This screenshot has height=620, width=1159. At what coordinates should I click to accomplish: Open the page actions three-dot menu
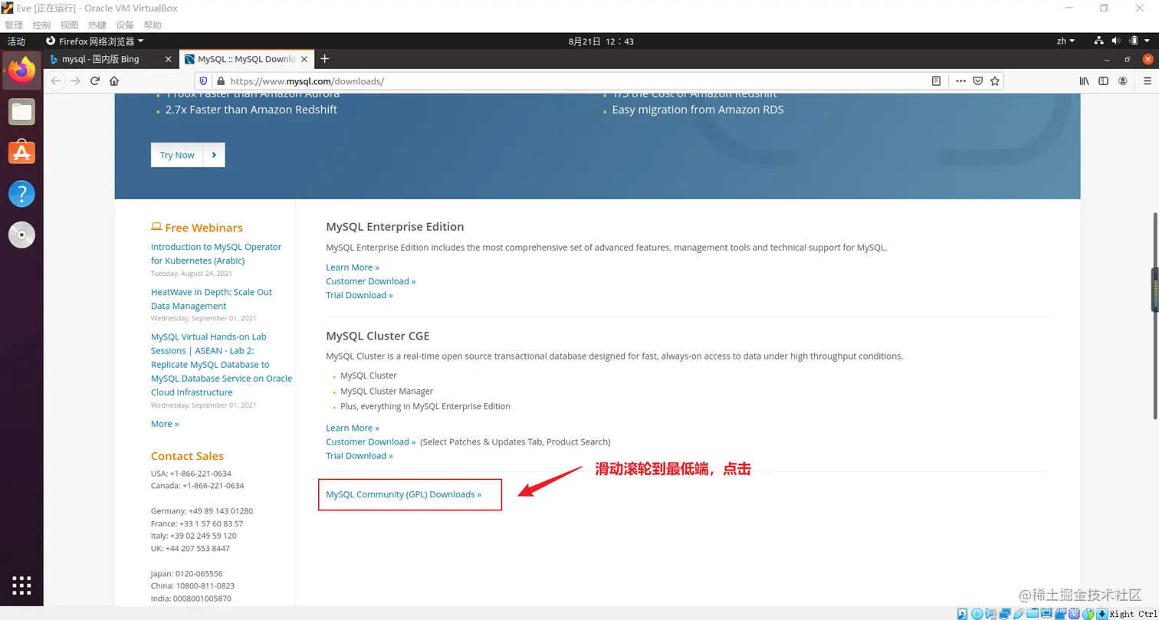coord(960,80)
